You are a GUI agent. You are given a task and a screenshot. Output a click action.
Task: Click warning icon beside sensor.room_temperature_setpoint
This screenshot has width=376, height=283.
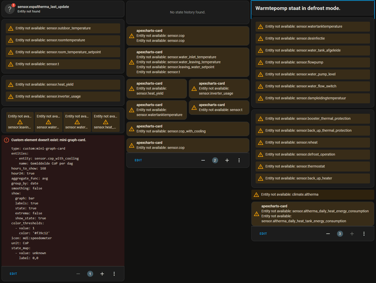11,52
